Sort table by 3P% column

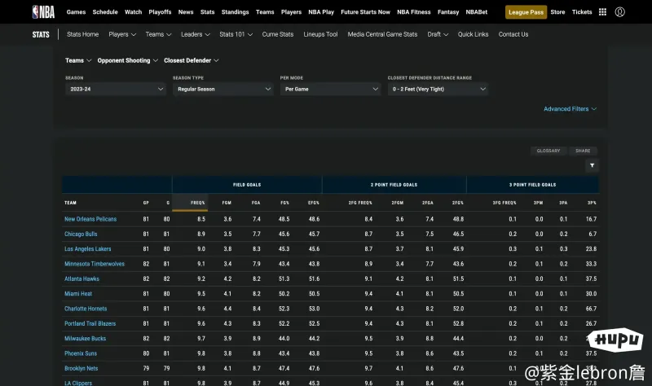pyautogui.click(x=592, y=203)
